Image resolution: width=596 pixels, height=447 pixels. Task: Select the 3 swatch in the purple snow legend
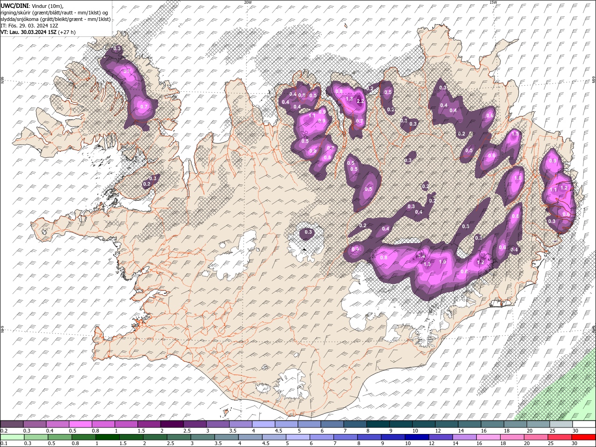pos(217,424)
